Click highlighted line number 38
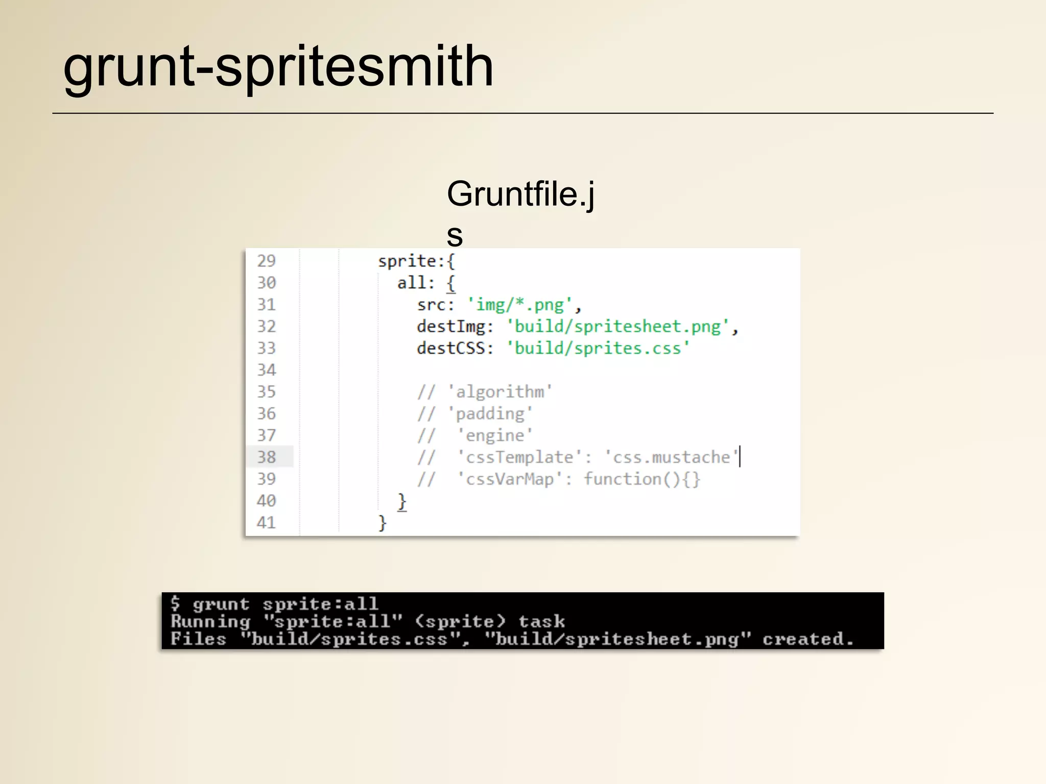This screenshot has height=784, width=1046. pos(266,457)
